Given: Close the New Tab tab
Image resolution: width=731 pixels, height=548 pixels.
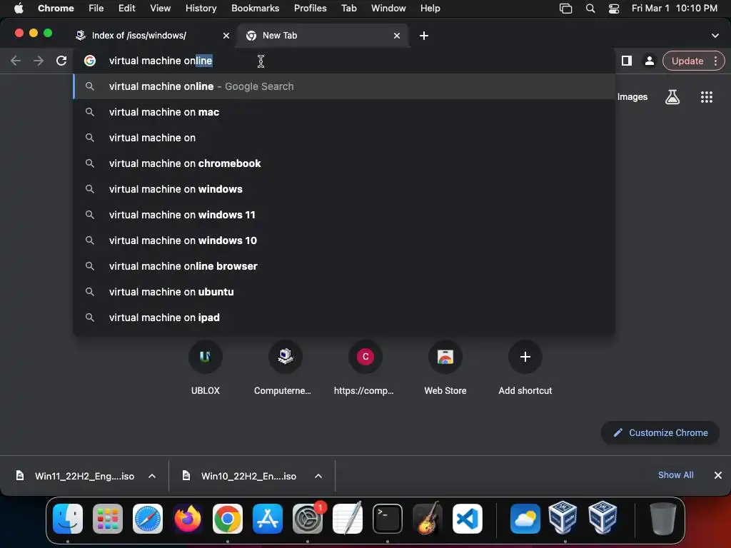Looking at the screenshot, I should tap(397, 36).
